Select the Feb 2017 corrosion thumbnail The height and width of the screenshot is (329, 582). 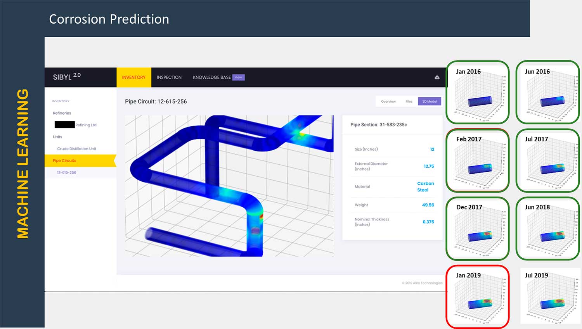coord(477,160)
